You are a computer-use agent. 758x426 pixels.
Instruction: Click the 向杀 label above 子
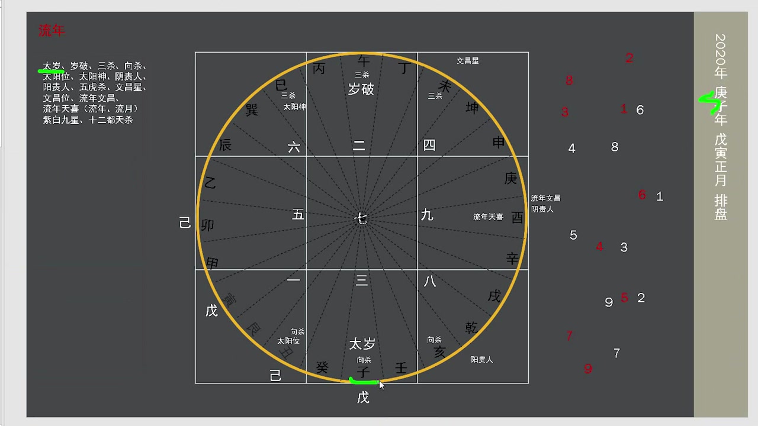click(x=364, y=360)
